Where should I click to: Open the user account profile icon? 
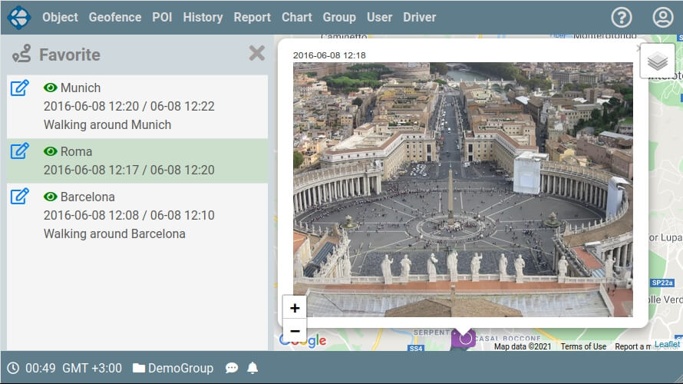click(x=662, y=18)
